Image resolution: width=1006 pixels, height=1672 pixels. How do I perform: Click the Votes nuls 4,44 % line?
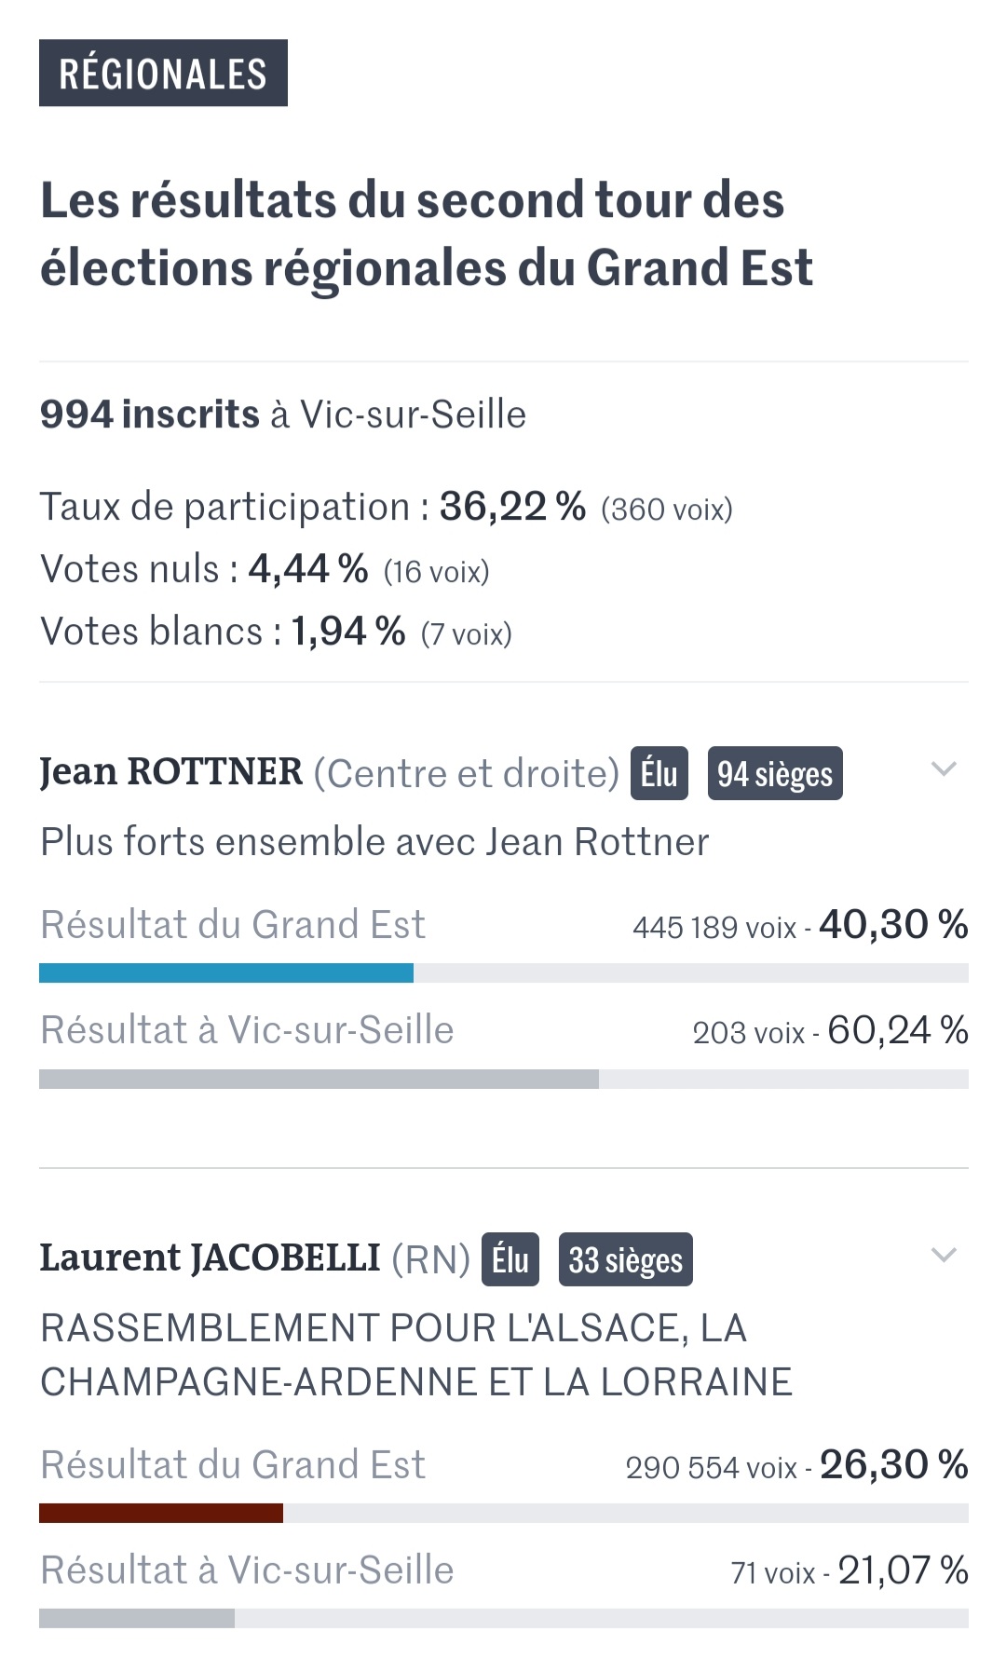(x=265, y=569)
